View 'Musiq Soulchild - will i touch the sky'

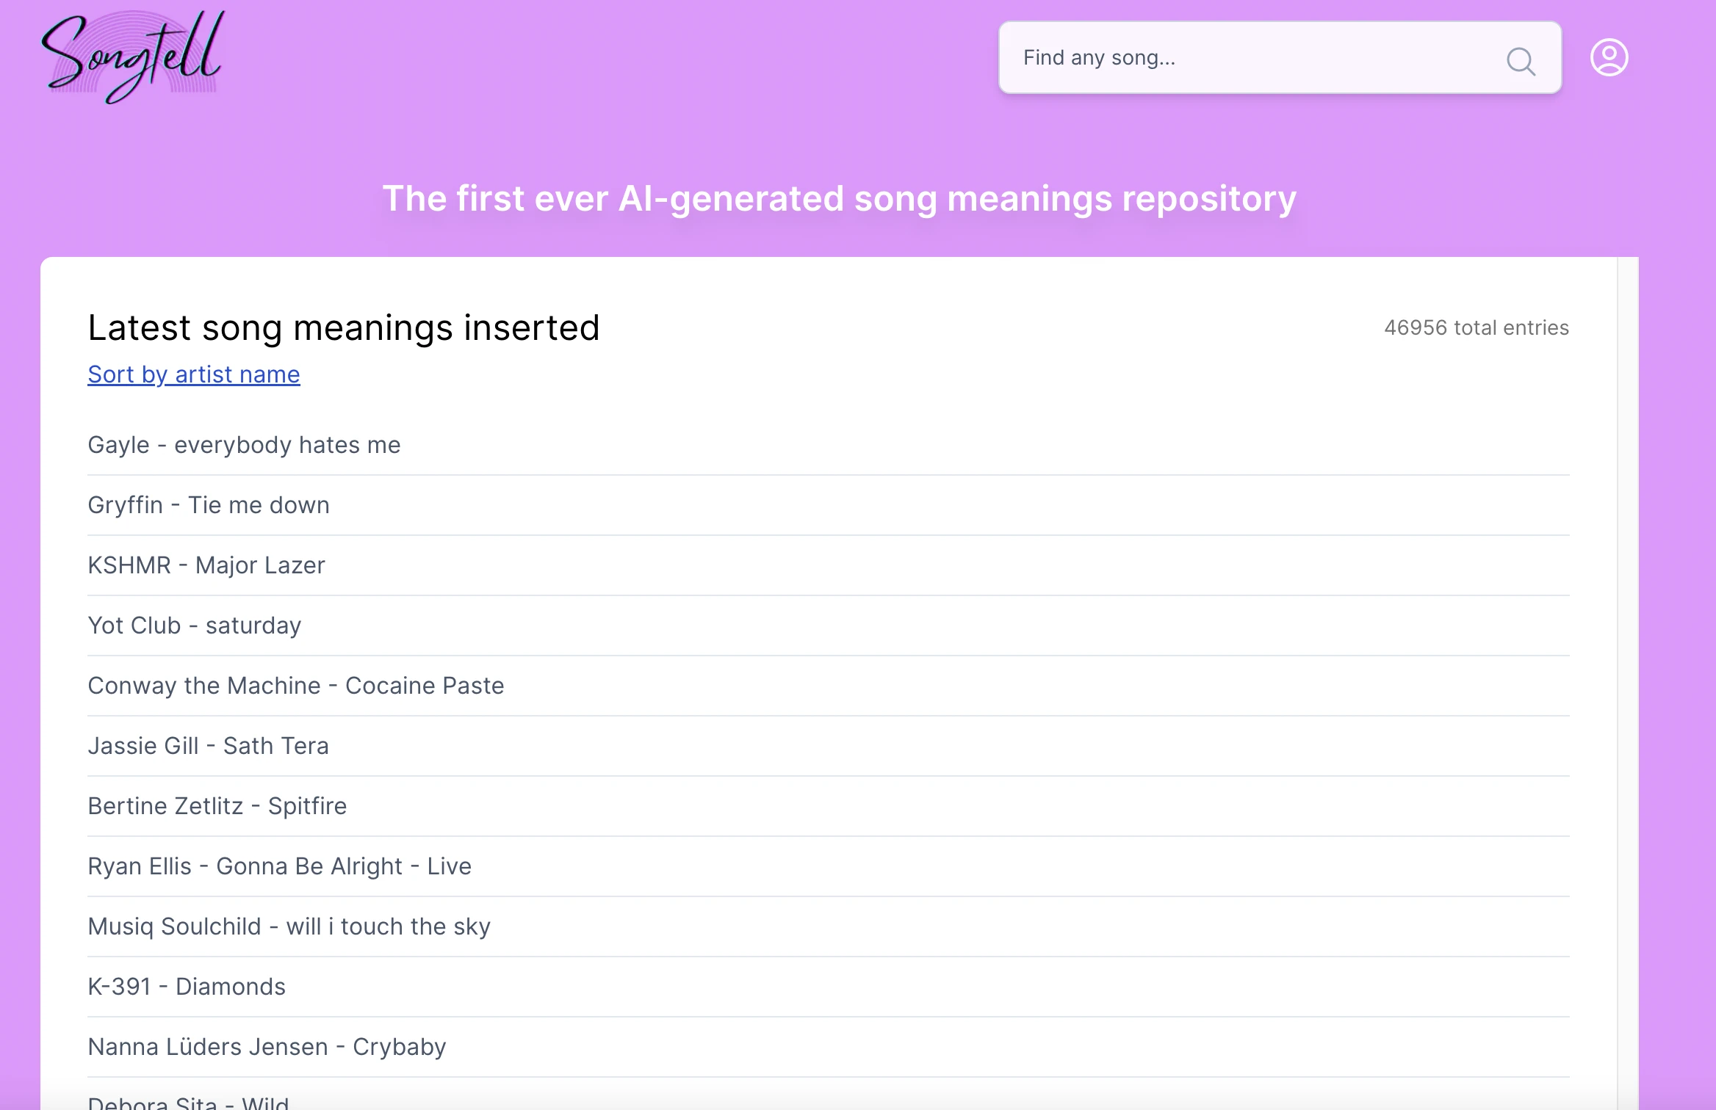(x=289, y=926)
